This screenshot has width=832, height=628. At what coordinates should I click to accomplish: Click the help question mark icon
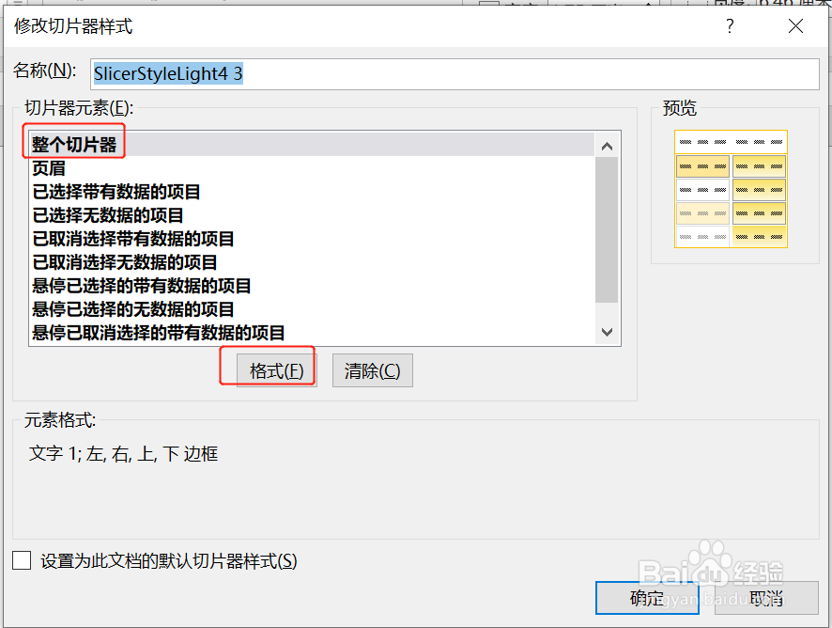[x=731, y=25]
